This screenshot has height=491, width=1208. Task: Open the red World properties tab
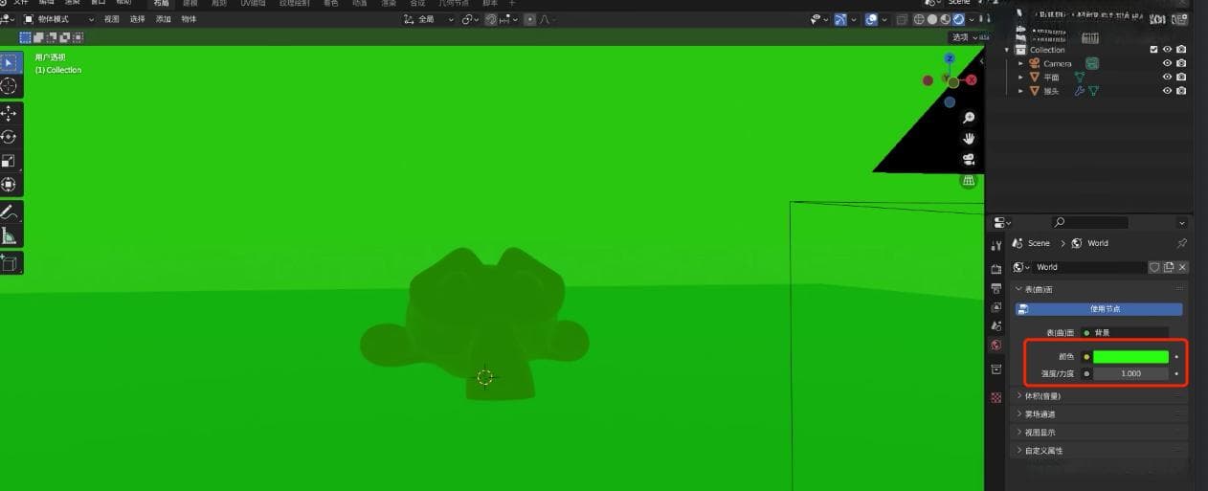coord(996,346)
